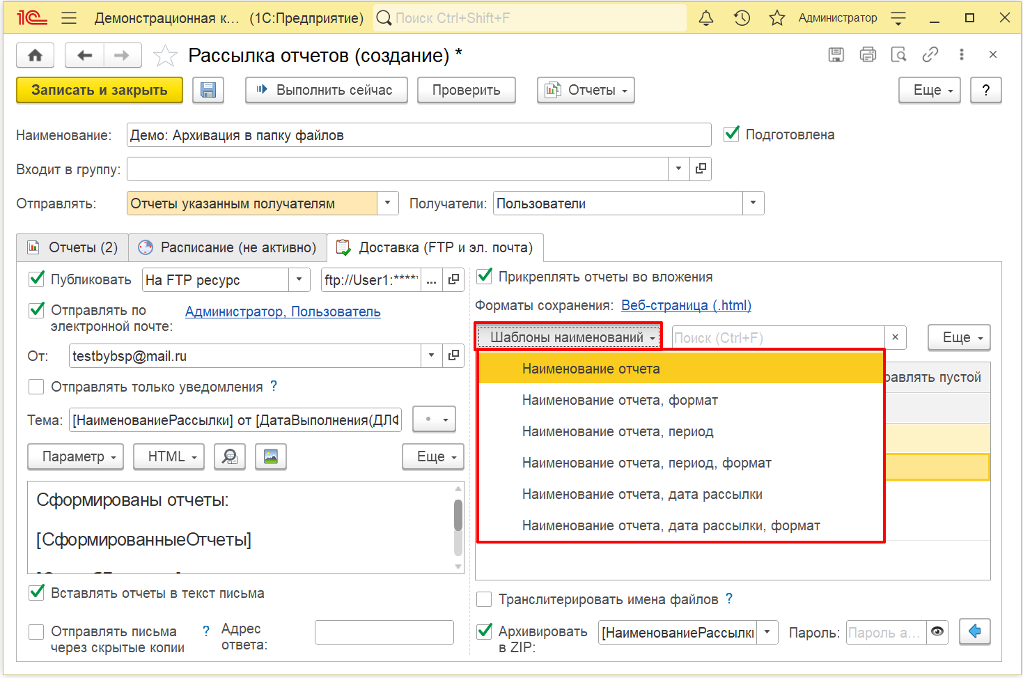Choose Наименование отчета, дата рассылки template

(x=681, y=494)
